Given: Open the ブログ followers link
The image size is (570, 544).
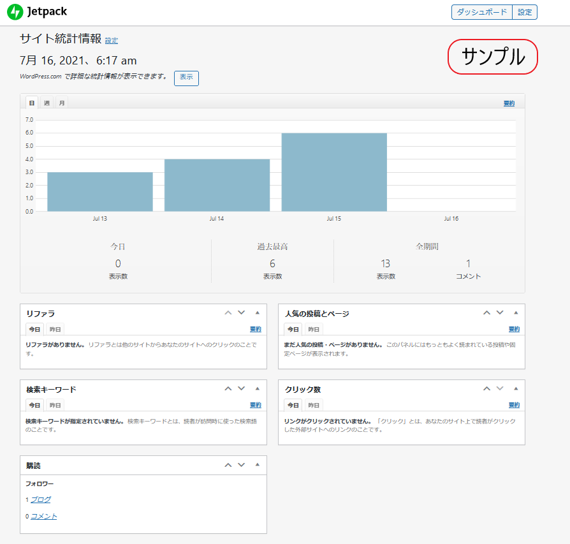Looking at the screenshot, I should pos(41,499).
